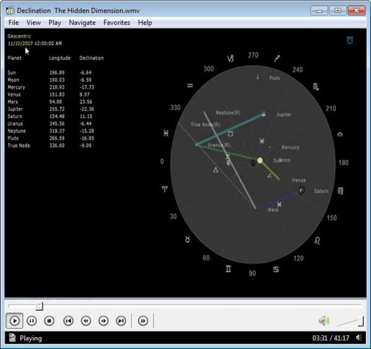This screenshot has width=371, height=349.
Task: Skip to previous track
Action: 69,321
